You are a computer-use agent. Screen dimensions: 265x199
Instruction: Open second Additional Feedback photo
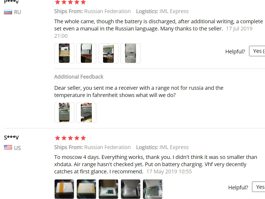click(86, 112)
